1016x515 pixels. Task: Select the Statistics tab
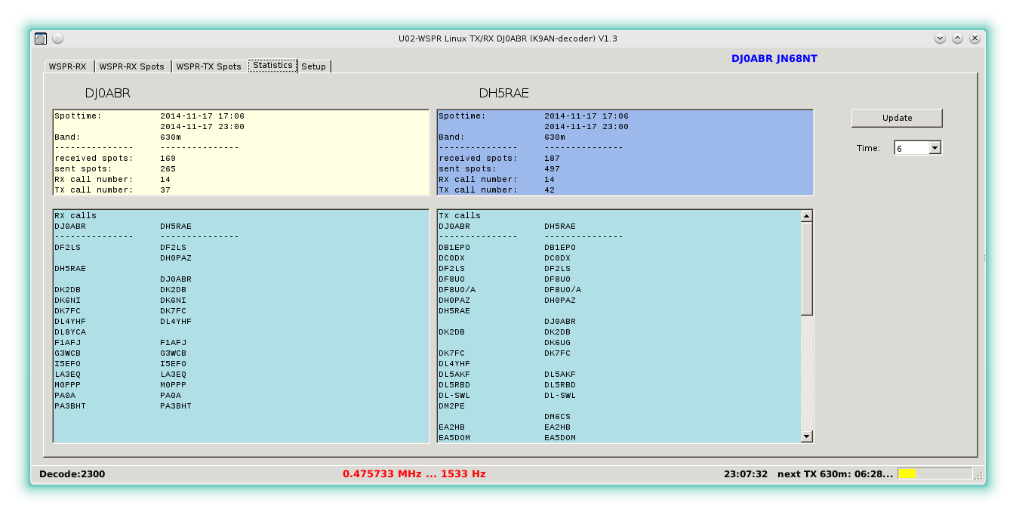[272, 66]
